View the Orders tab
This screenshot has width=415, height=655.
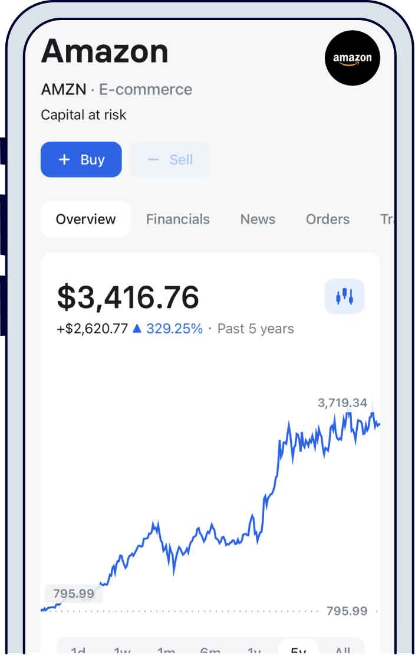pyautogui.click(x=328, y=219)
